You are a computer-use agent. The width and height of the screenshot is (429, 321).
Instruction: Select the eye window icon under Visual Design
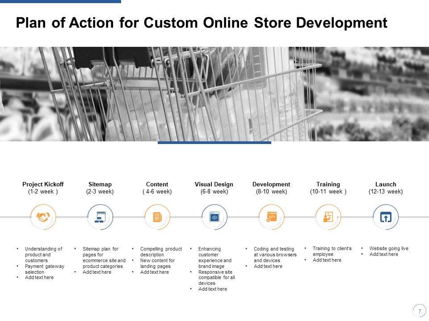(x=214, y=217)
